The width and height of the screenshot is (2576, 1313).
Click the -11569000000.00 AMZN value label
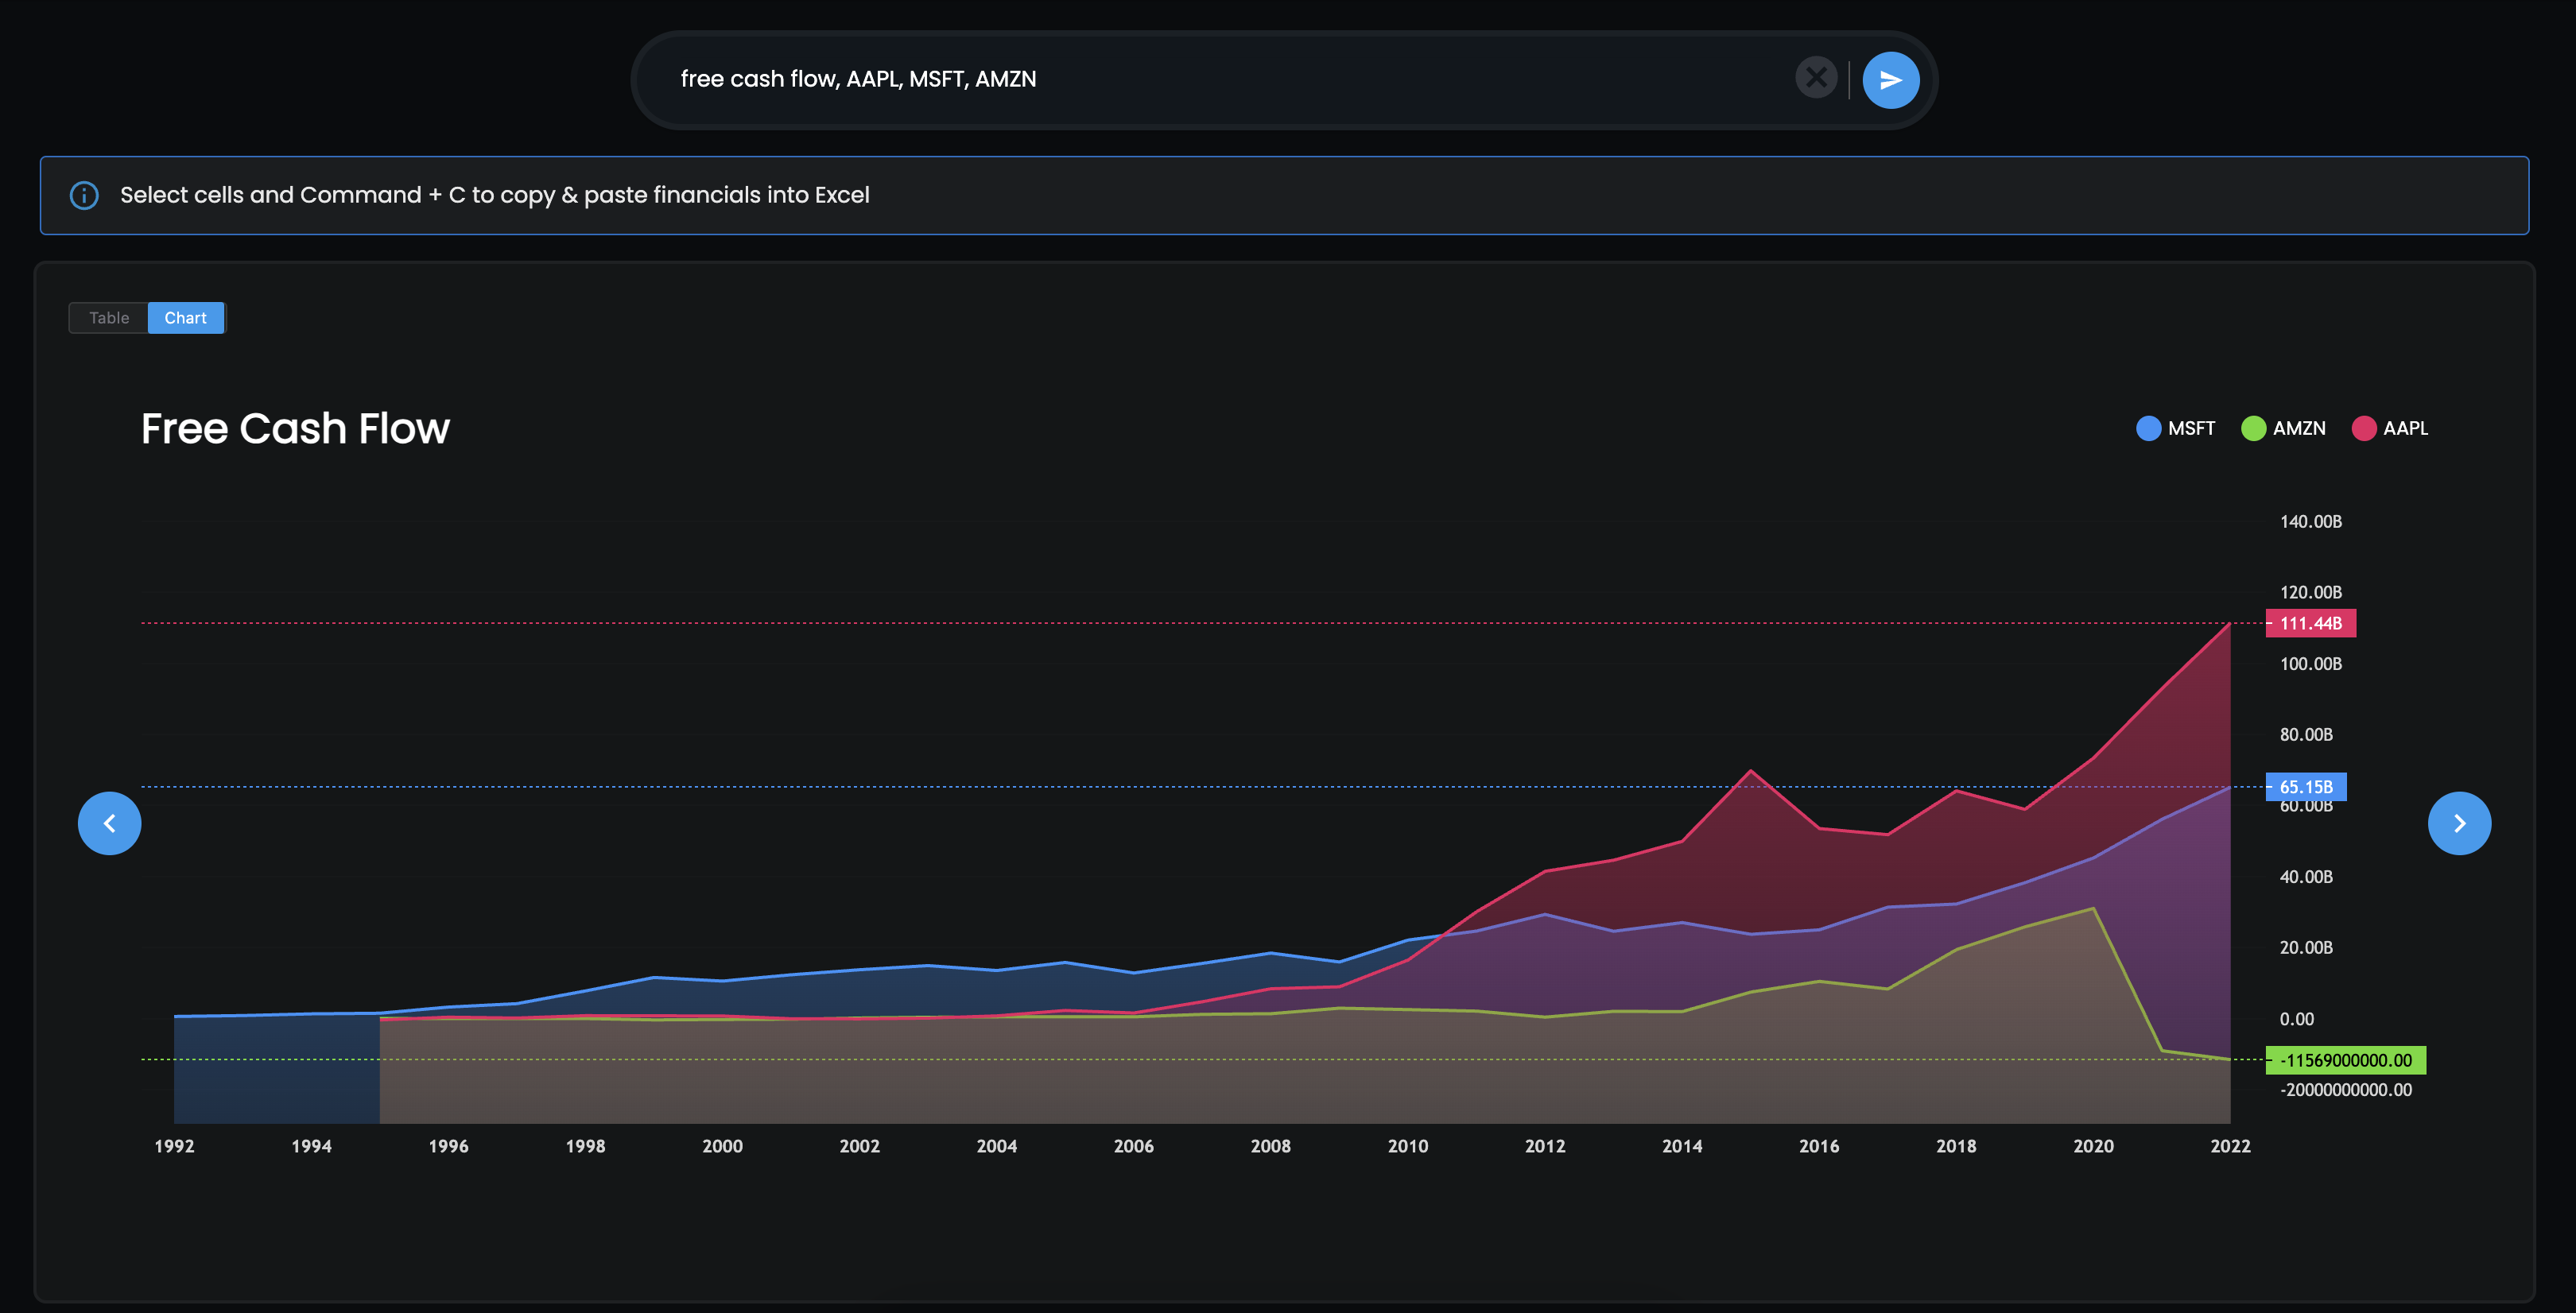tap(2345, 1060)
